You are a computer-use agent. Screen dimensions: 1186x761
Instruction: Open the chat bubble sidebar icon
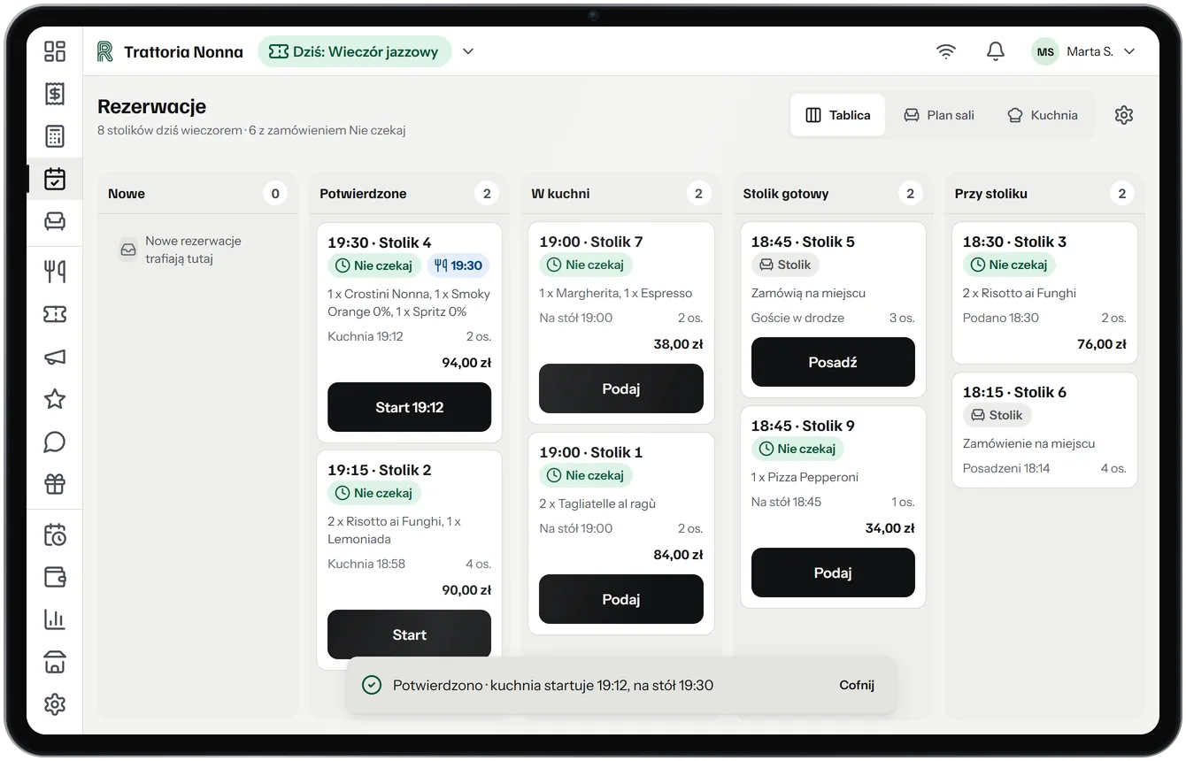point(55,442)
